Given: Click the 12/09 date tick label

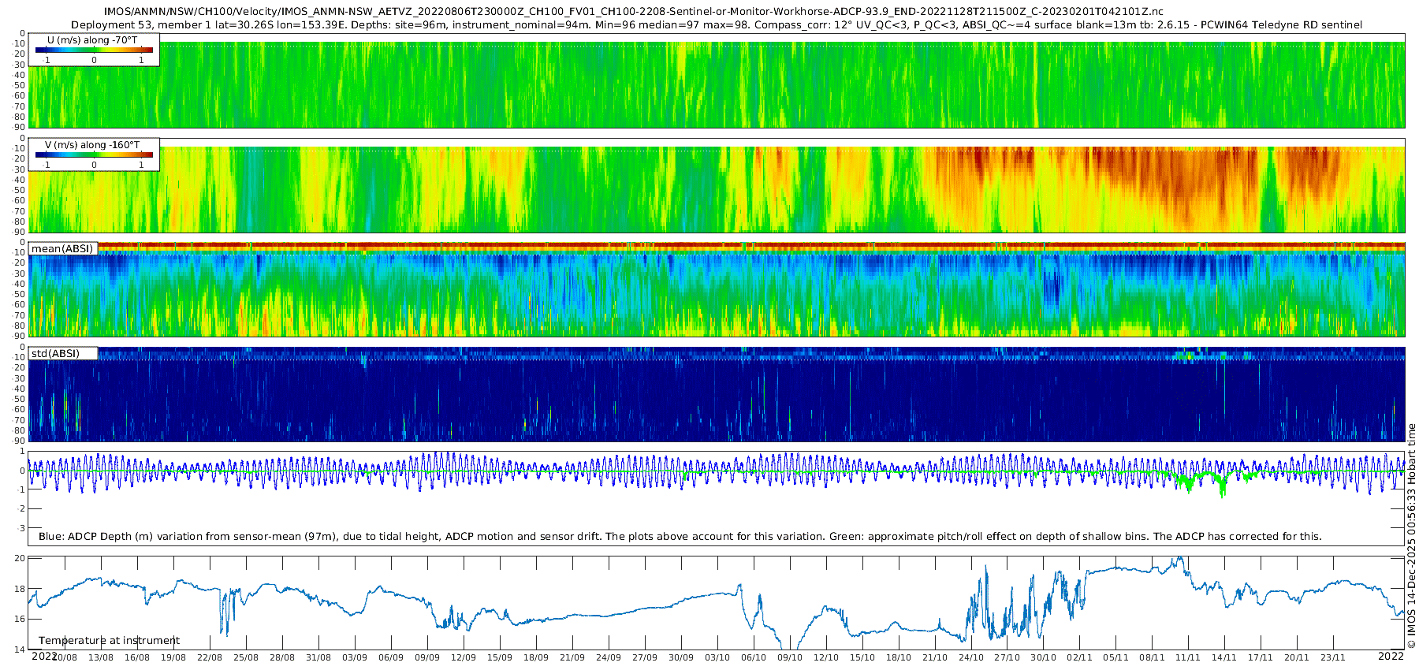Looking at the screenshot, I should [464, 657].
